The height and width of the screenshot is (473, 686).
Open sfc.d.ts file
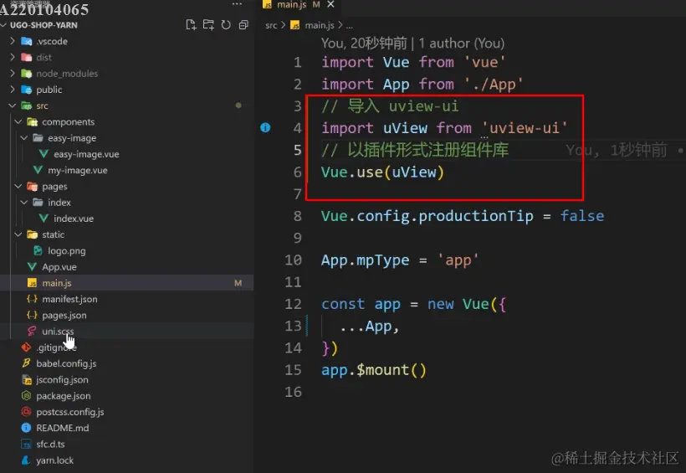50,444
